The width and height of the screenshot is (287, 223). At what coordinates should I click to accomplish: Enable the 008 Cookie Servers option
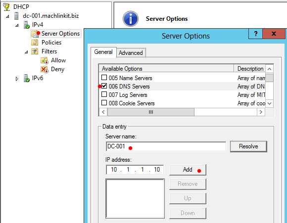[x=104, y=103]
